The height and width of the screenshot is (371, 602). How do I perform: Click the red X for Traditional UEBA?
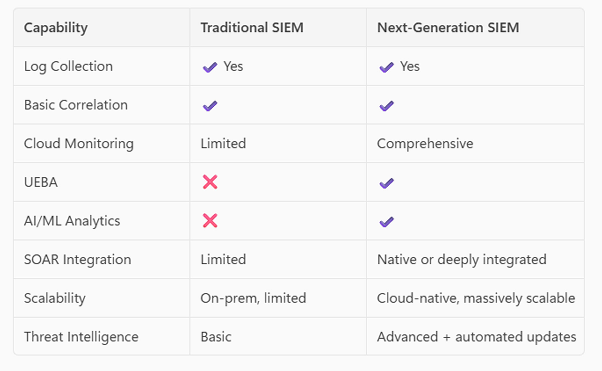pyautogui.click(x=210, y=182)
